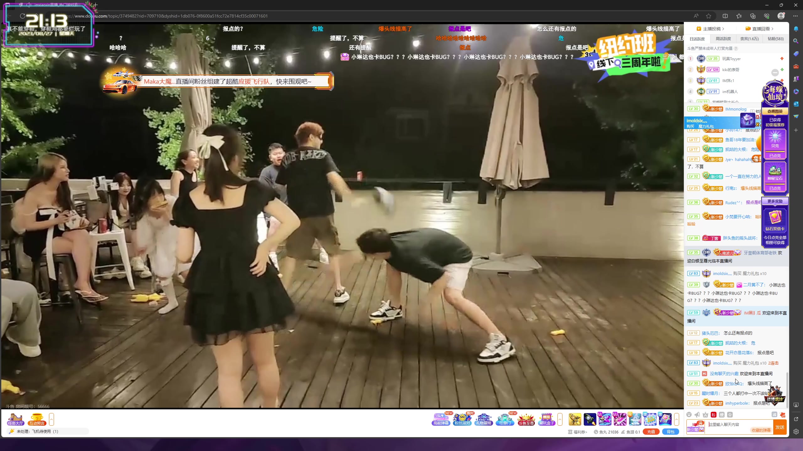Open the 斗鱼至尊 crown icon
This screenshot has height=451, width=803.
click(x=526, y=419)
